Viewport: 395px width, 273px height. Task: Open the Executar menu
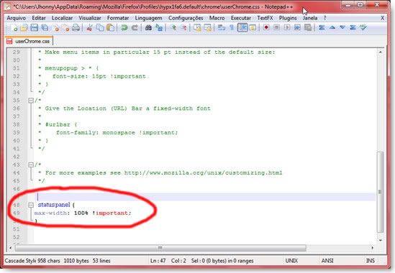tap(241, 18)
